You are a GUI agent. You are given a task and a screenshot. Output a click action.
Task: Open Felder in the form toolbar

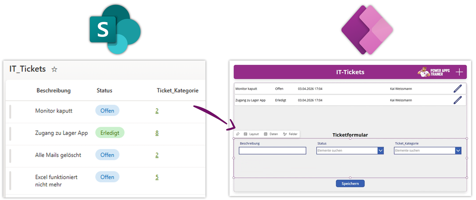290,134
